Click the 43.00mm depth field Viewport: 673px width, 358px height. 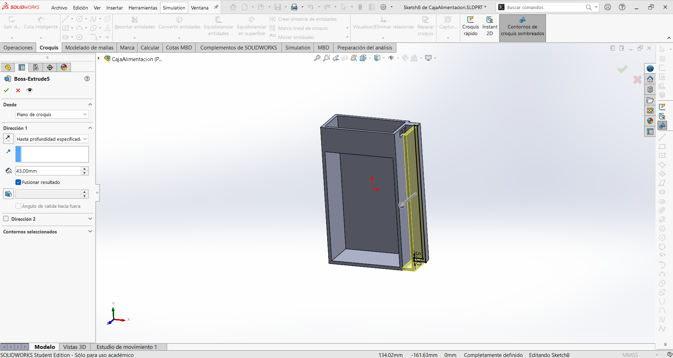[48, 171]
